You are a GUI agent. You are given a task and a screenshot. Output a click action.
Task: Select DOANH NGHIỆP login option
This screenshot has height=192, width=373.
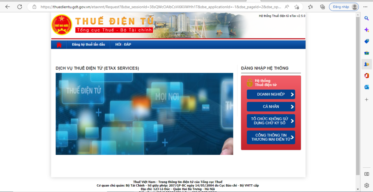coord(270,94)
